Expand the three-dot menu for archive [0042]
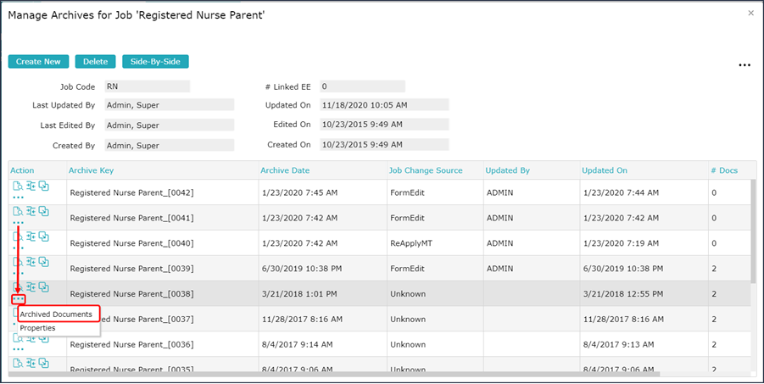Viewport: 764px width, 384px height. [18, 197]
